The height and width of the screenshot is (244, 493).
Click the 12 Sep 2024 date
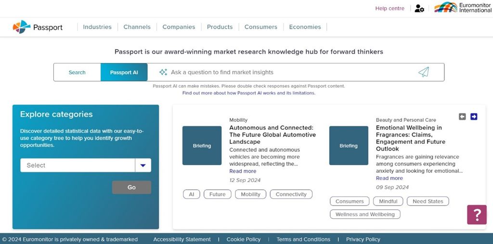(245, 180)
